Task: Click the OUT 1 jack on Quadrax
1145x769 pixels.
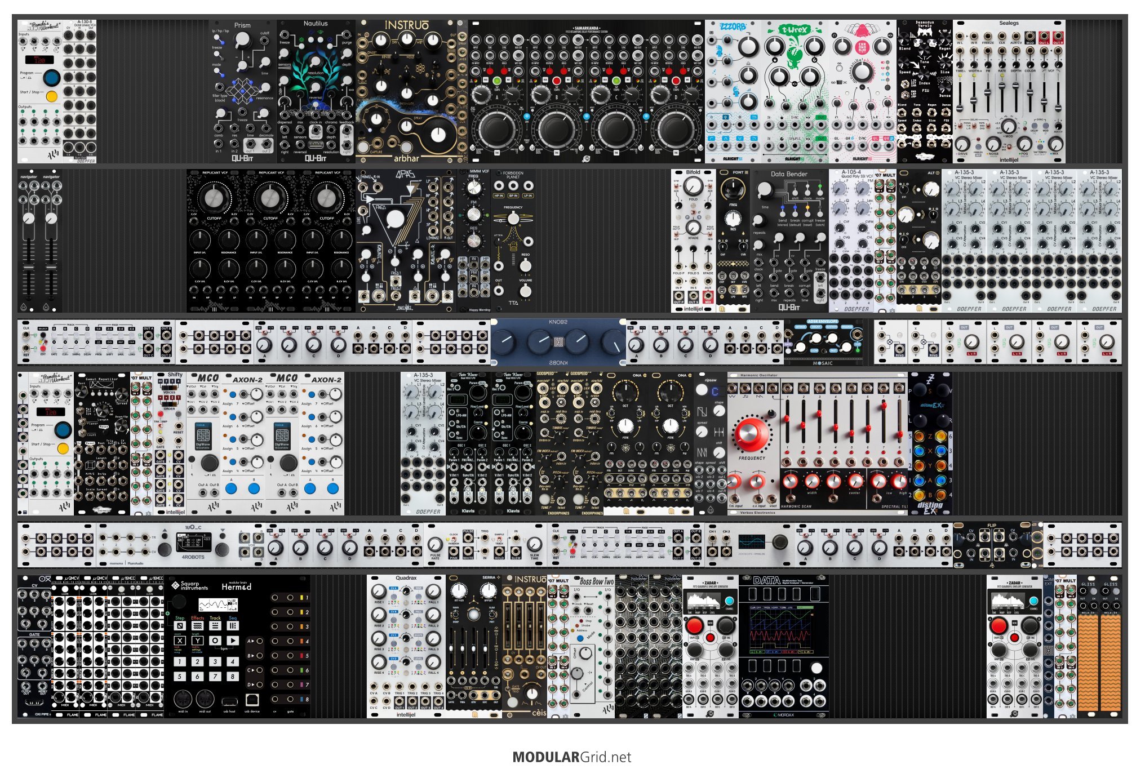Action: point(400,701)
